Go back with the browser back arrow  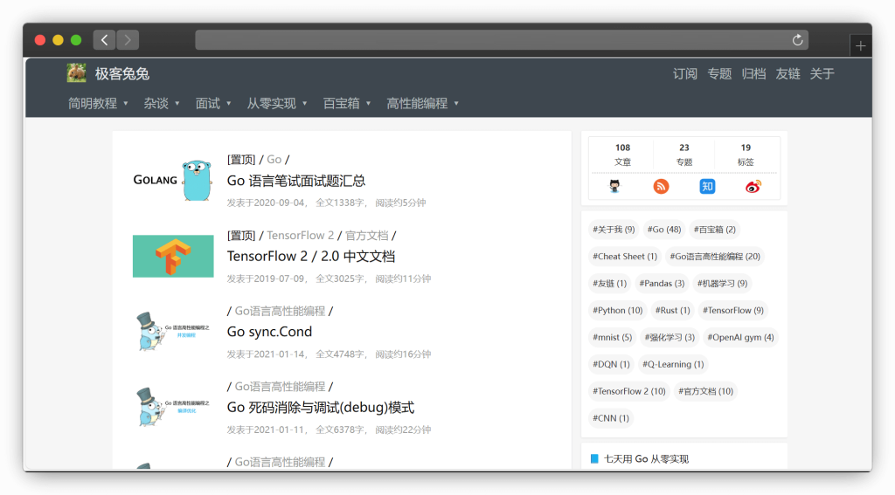pyautogui.click(x=104, y=40)
